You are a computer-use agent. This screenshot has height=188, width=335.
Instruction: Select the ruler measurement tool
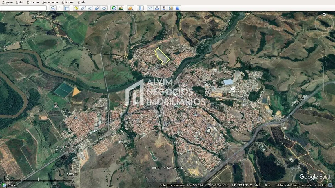pyautogui.click(x=140, y=8)
